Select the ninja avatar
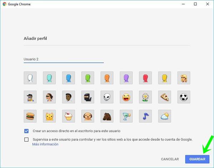 [x=88, y=97]
